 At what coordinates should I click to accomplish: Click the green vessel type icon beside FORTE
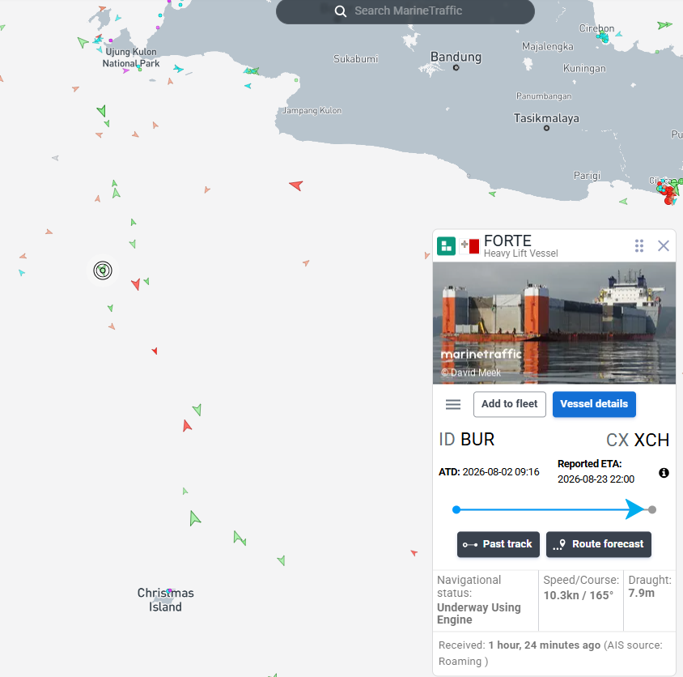click(446, 246)
